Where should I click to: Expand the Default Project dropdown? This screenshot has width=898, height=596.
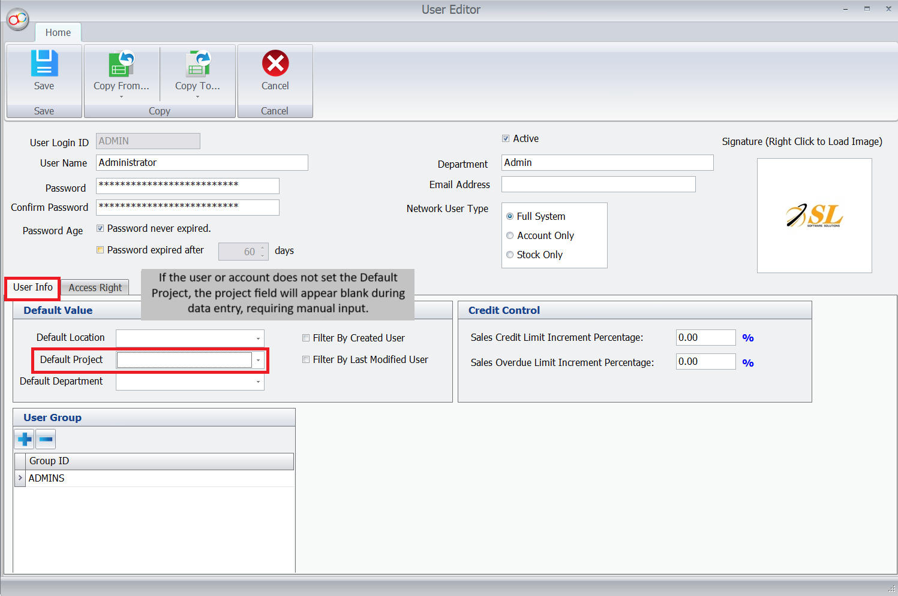click(x=258, y=360)
